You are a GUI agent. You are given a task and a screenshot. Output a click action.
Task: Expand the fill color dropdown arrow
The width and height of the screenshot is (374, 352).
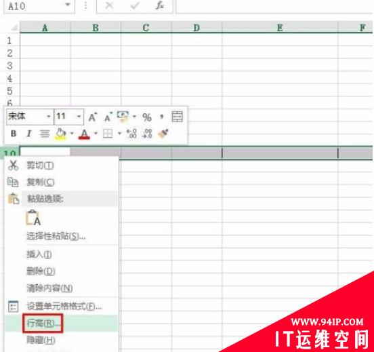pos(72,133)
